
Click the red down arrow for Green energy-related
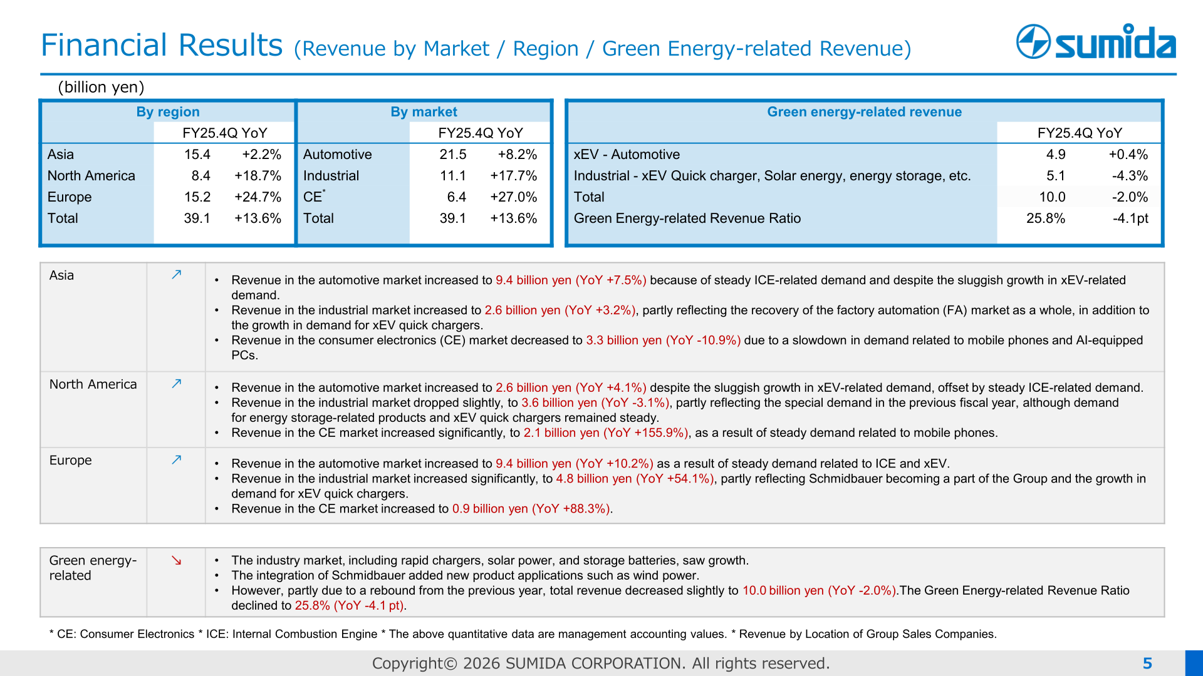pyautogui.click(x=177, y=560)
